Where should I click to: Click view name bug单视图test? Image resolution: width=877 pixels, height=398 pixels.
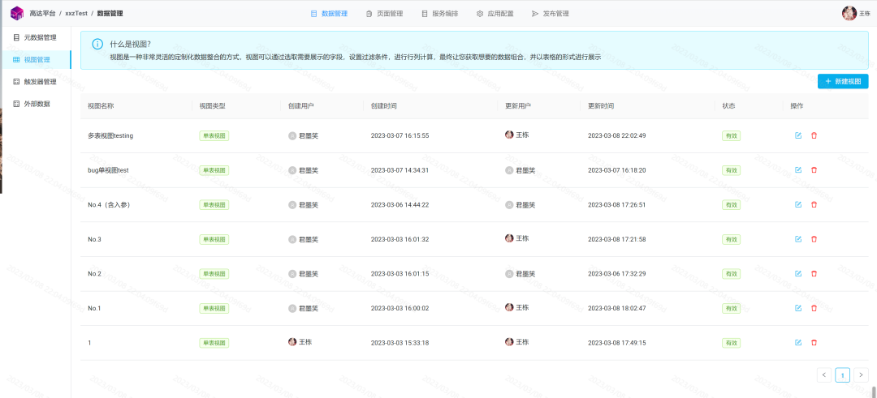(x=109, y=170)
